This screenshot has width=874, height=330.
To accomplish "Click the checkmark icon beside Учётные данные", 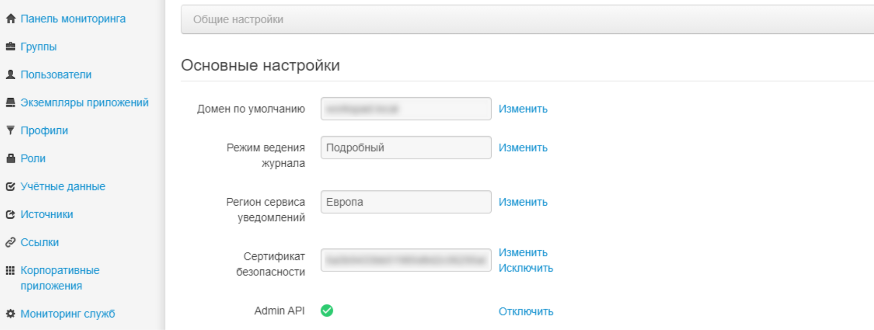I will click(x=11, y=187).
